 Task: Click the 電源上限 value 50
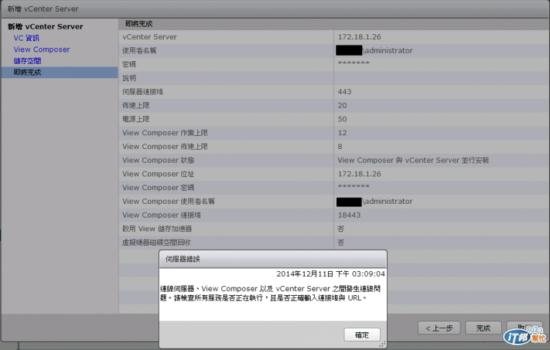click(342, 119)
